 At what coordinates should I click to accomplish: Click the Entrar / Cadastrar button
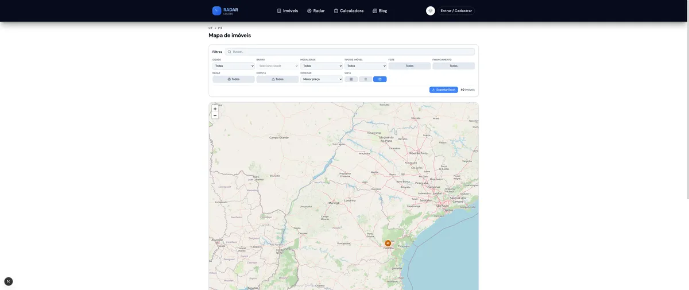pos(456,11)
